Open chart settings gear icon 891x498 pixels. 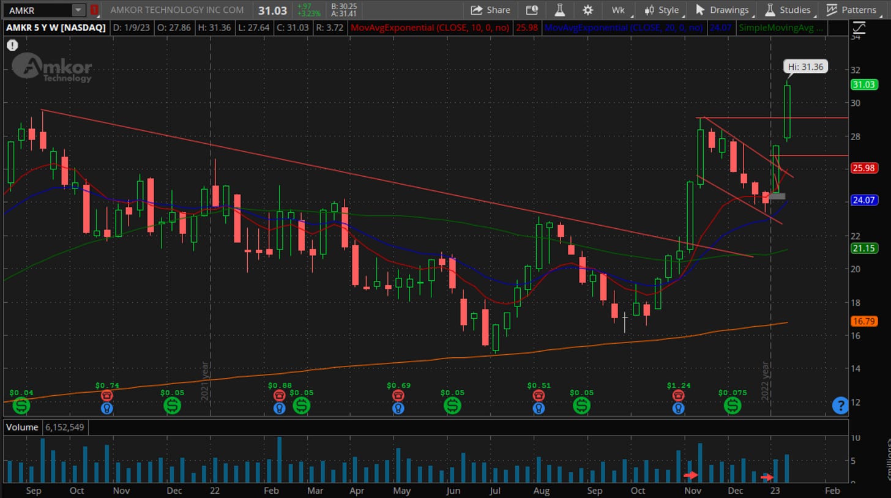pyautogui.click(x=587, y=10)
